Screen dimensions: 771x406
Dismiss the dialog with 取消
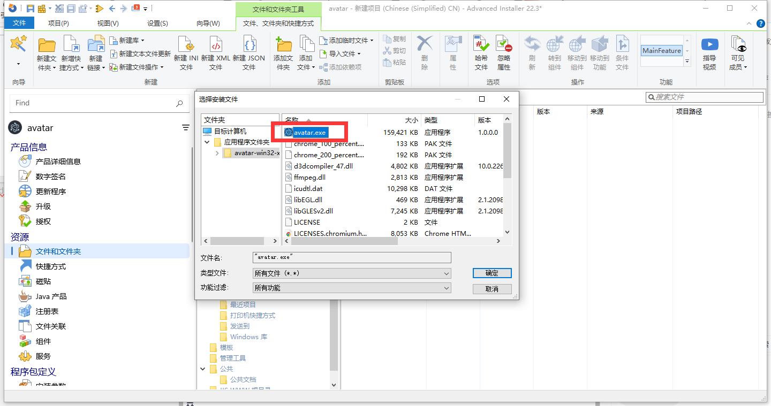coord(492,288)
